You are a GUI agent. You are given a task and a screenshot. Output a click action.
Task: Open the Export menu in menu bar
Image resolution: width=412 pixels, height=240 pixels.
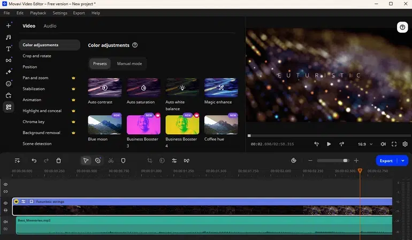click(79, 13)
